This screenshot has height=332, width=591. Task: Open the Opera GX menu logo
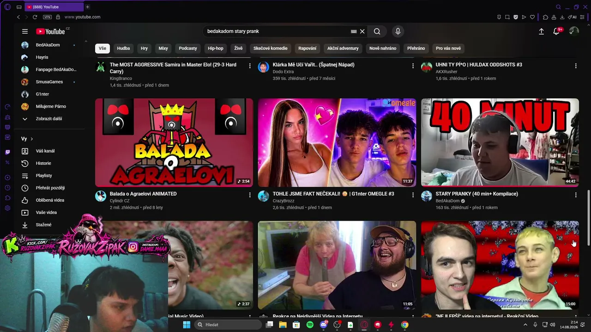tap(7, 7)
